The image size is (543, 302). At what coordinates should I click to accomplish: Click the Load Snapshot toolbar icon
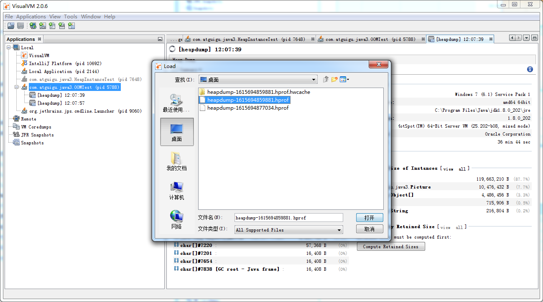(11, 26)
